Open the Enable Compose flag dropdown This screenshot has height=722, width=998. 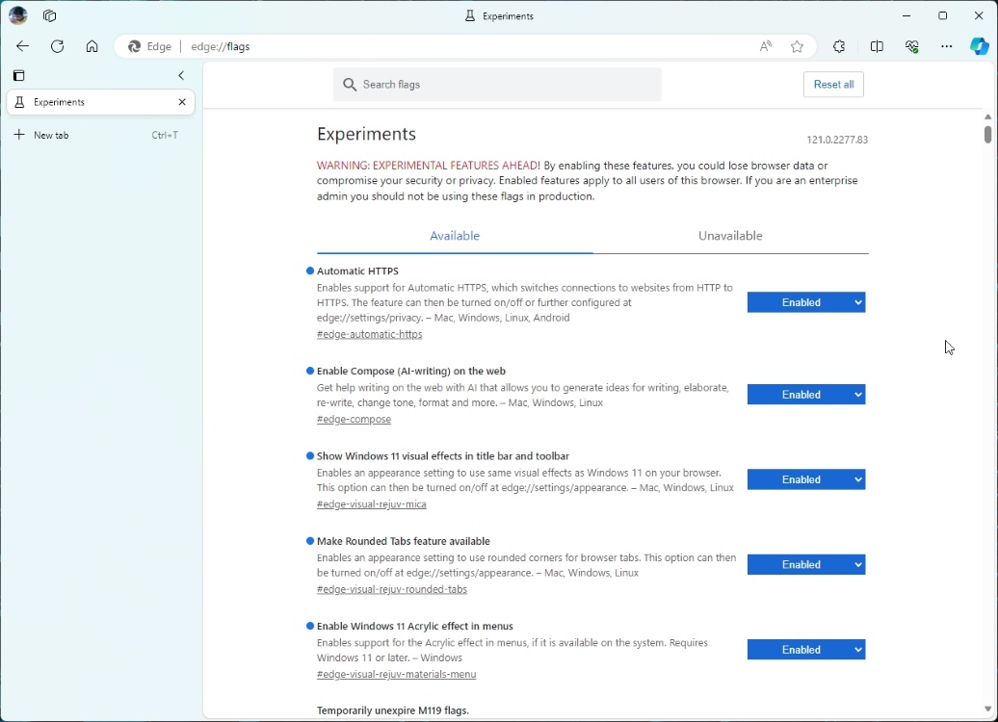806,394
